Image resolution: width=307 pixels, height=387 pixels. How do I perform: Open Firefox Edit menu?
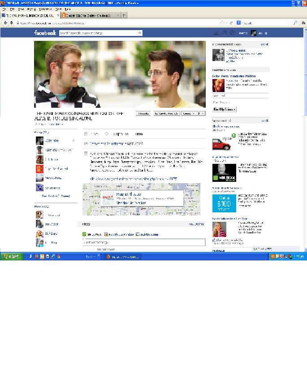click(x=12, y=9)
